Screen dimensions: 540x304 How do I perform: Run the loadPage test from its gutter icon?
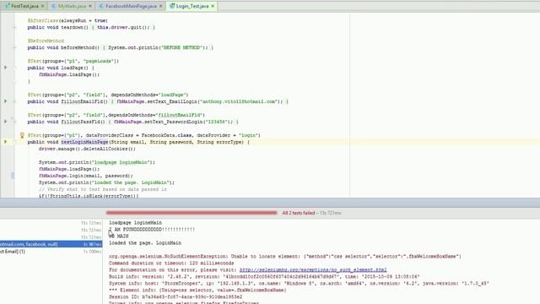pos(6,68)
